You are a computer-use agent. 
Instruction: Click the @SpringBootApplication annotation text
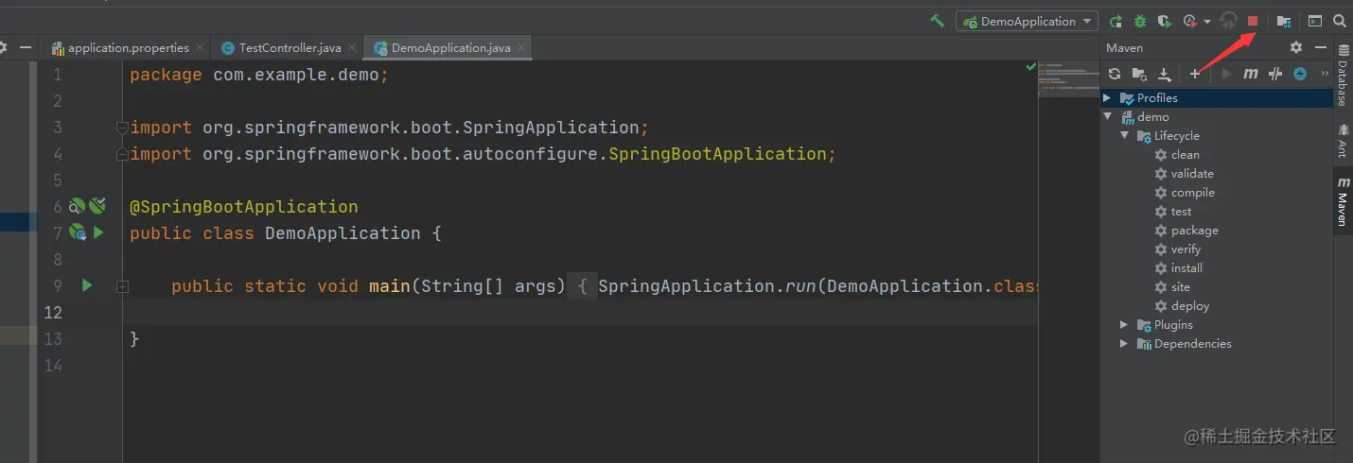click(x=244, y=206)
